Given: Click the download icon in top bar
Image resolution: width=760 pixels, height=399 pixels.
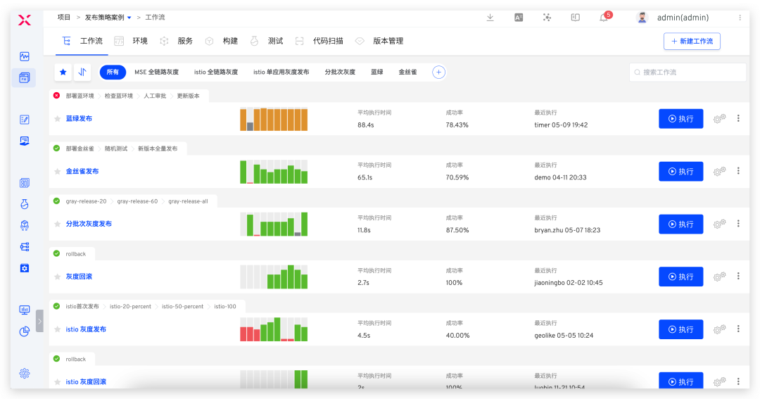Looking at the screenshot, I should [490, 18].
